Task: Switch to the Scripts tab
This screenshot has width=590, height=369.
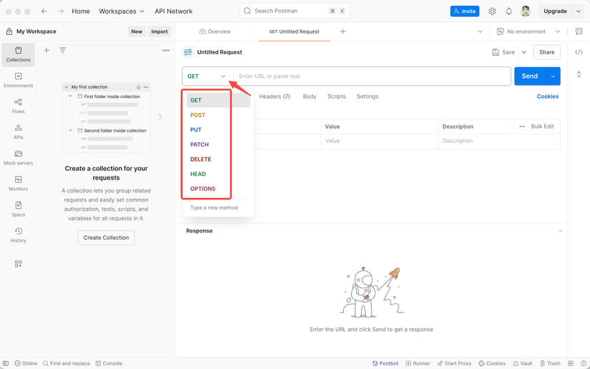Action: [336, 97]
